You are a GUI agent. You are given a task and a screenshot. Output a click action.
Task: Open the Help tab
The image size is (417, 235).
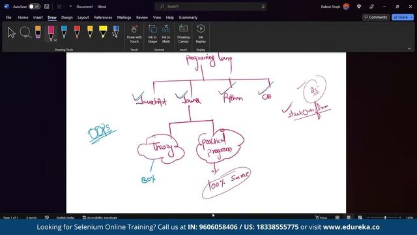click(x=169, y=18)
